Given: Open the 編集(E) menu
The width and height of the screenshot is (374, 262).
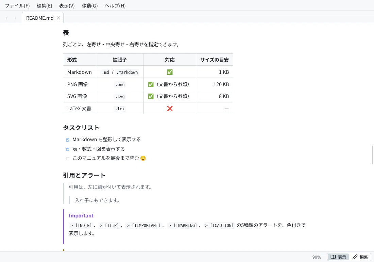Looking at the screenshot, I should [x=44, y=6].
